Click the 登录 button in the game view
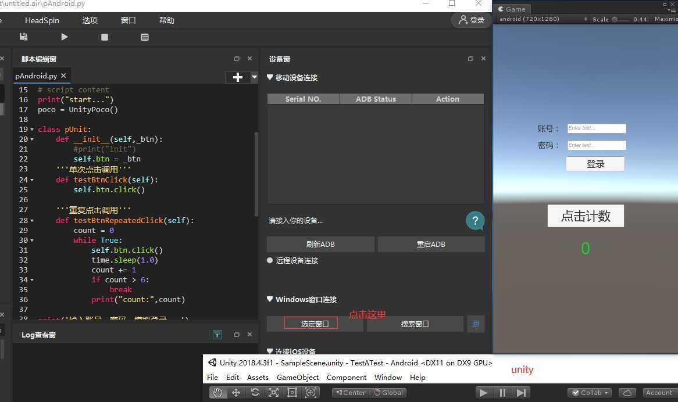This screenshot has height=402, width=678. tap(595, 164)
